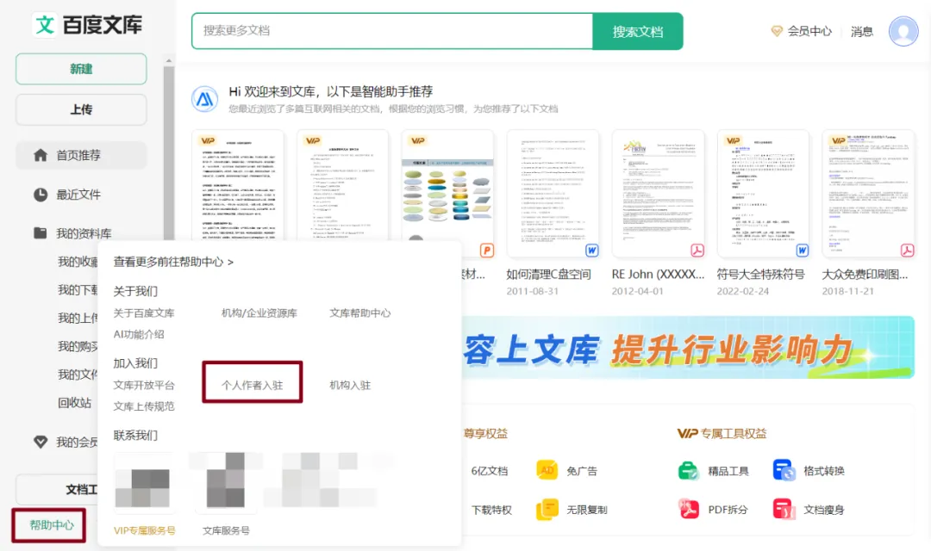Open 文库帮助中心 link
Viewport: 931px width, 551px height.
click(x=359, y=313)
